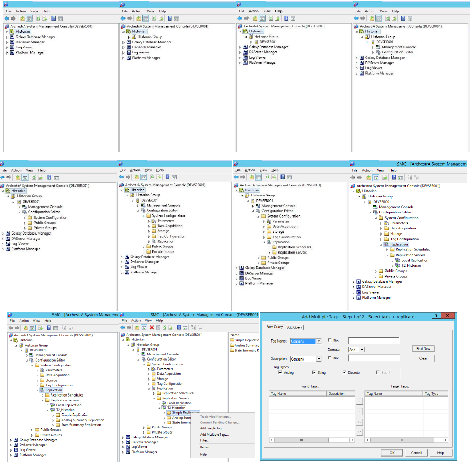Choose Add Multiple Tags from the context menu

(x=215, y=435)
